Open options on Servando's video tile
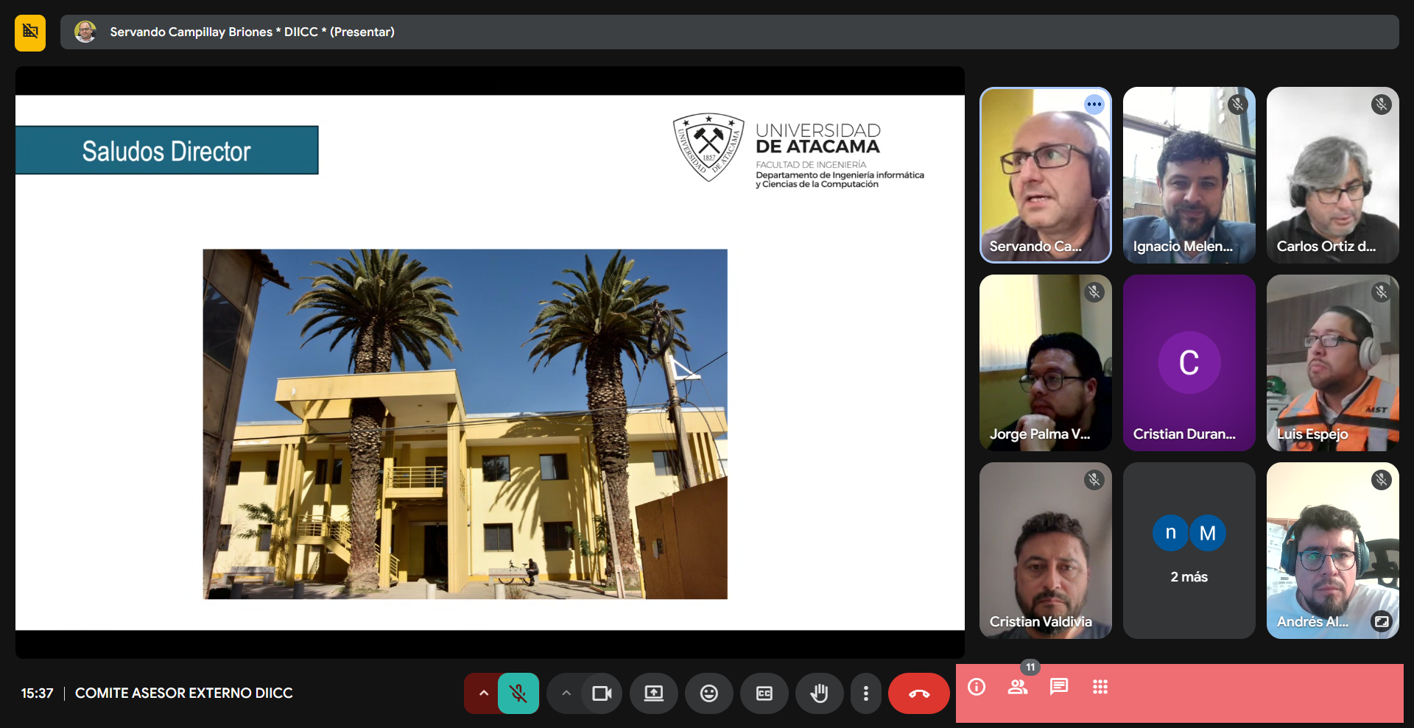Viewport: 1414px width, 728px height. [1094, 105]
